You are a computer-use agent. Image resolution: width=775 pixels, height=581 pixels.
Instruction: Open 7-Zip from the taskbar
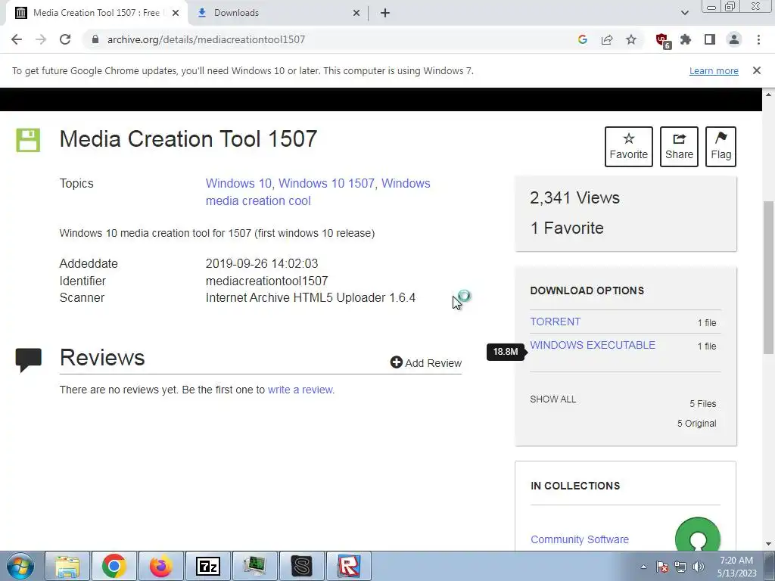pos(207,566)
